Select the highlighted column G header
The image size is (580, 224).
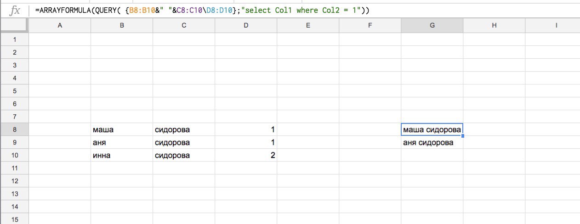432,26
